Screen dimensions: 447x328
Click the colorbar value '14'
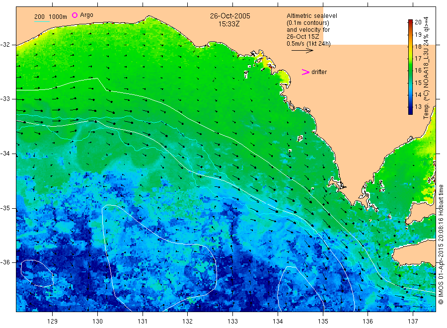pyautogui.click(x=418, y=95)
